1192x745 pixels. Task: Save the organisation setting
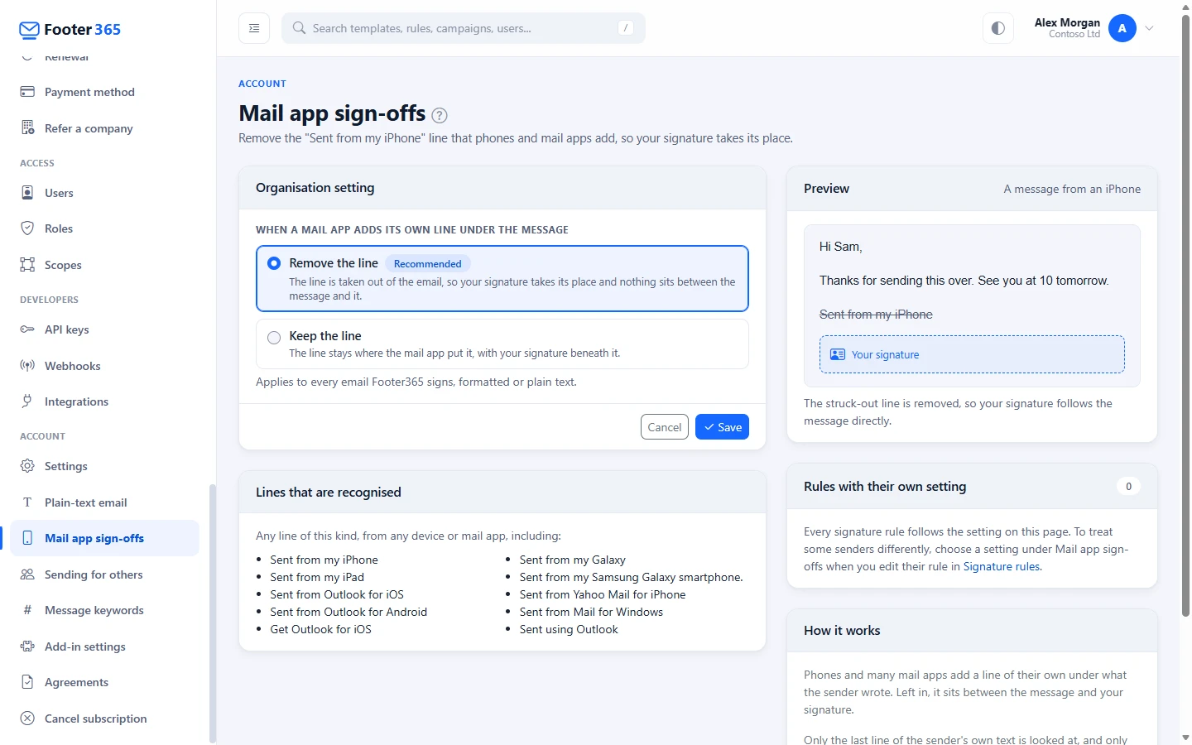(x=722, y=427)
